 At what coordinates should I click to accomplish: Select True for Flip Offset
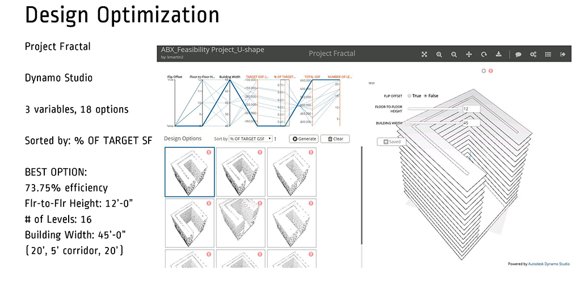(x=410, y=96)
